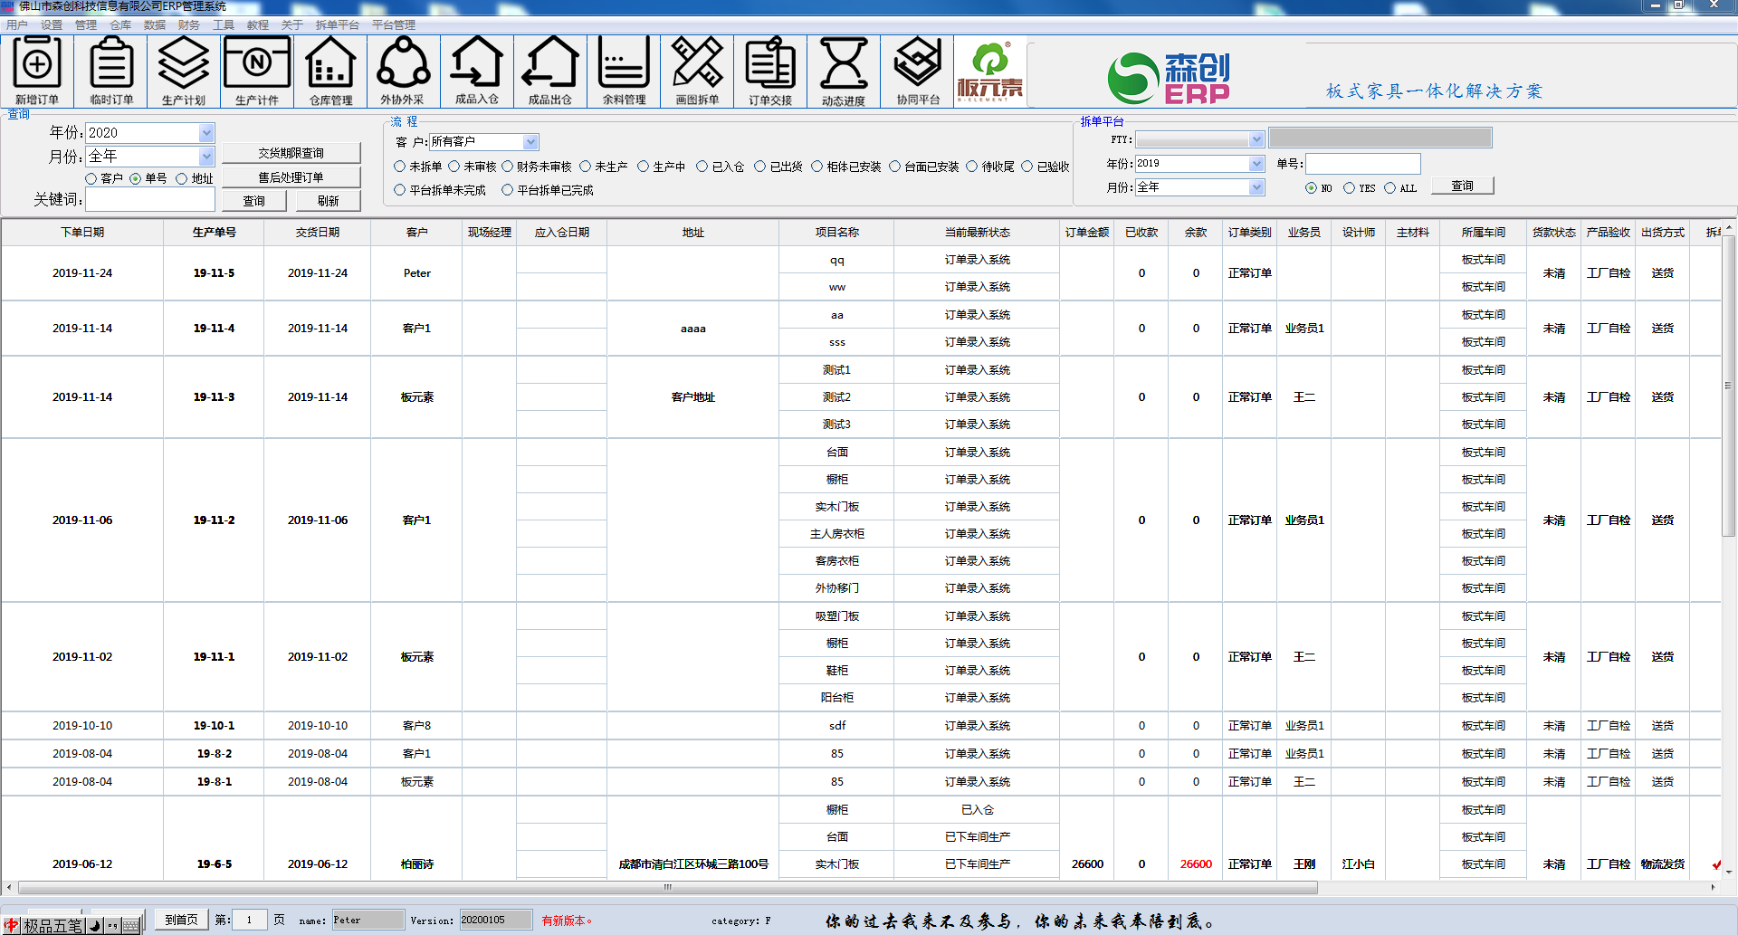Select the ALL radio option in 拆单平台
This screenshot has height=935, width=1738.
(1390, 188)
